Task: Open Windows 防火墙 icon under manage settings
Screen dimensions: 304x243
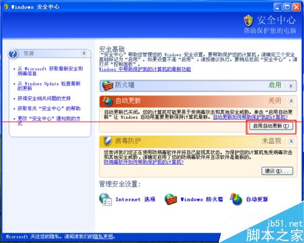Action: point(171,199)
